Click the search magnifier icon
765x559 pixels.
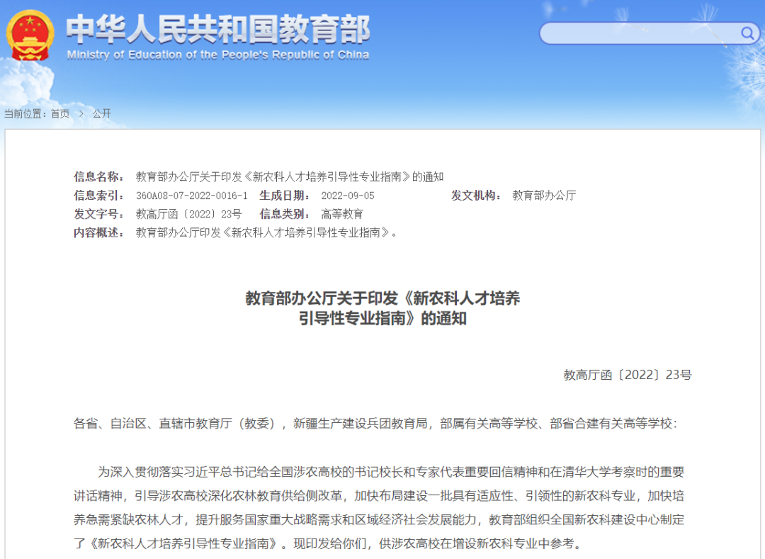[x=747, y=33]
